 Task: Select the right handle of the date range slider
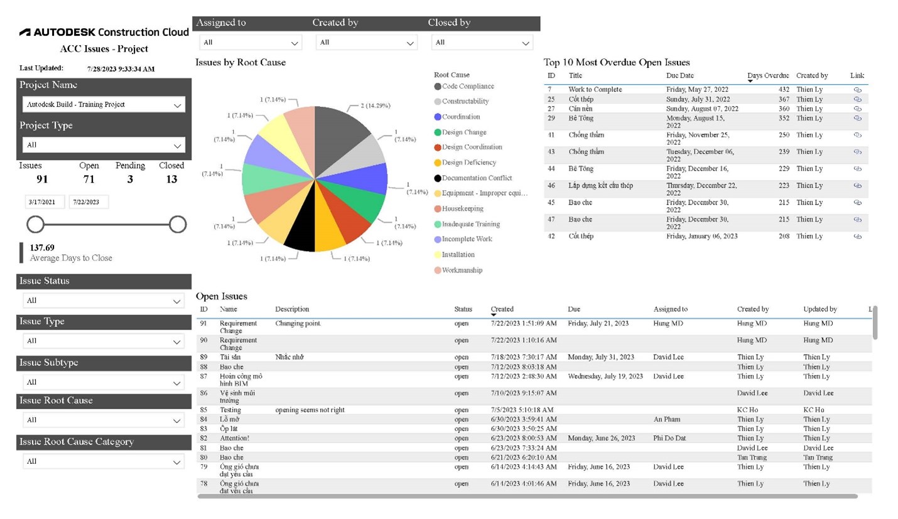178,224
